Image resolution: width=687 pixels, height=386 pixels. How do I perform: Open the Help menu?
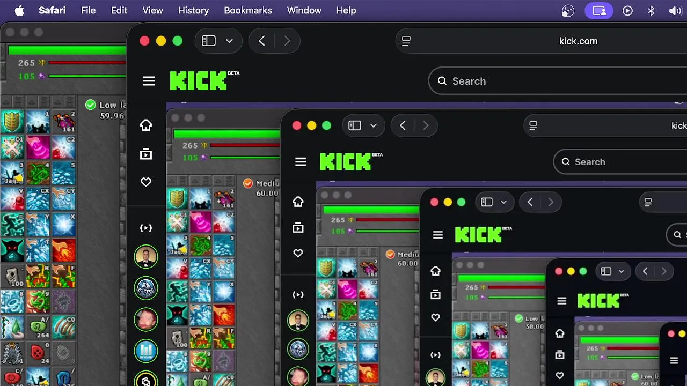(x=346, y=10)
